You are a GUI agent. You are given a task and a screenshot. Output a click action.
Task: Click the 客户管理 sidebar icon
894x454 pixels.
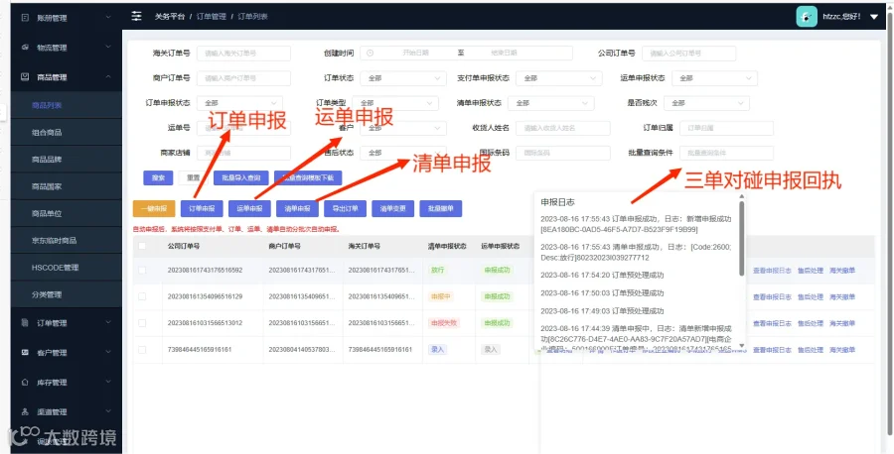tap(25, 352)
